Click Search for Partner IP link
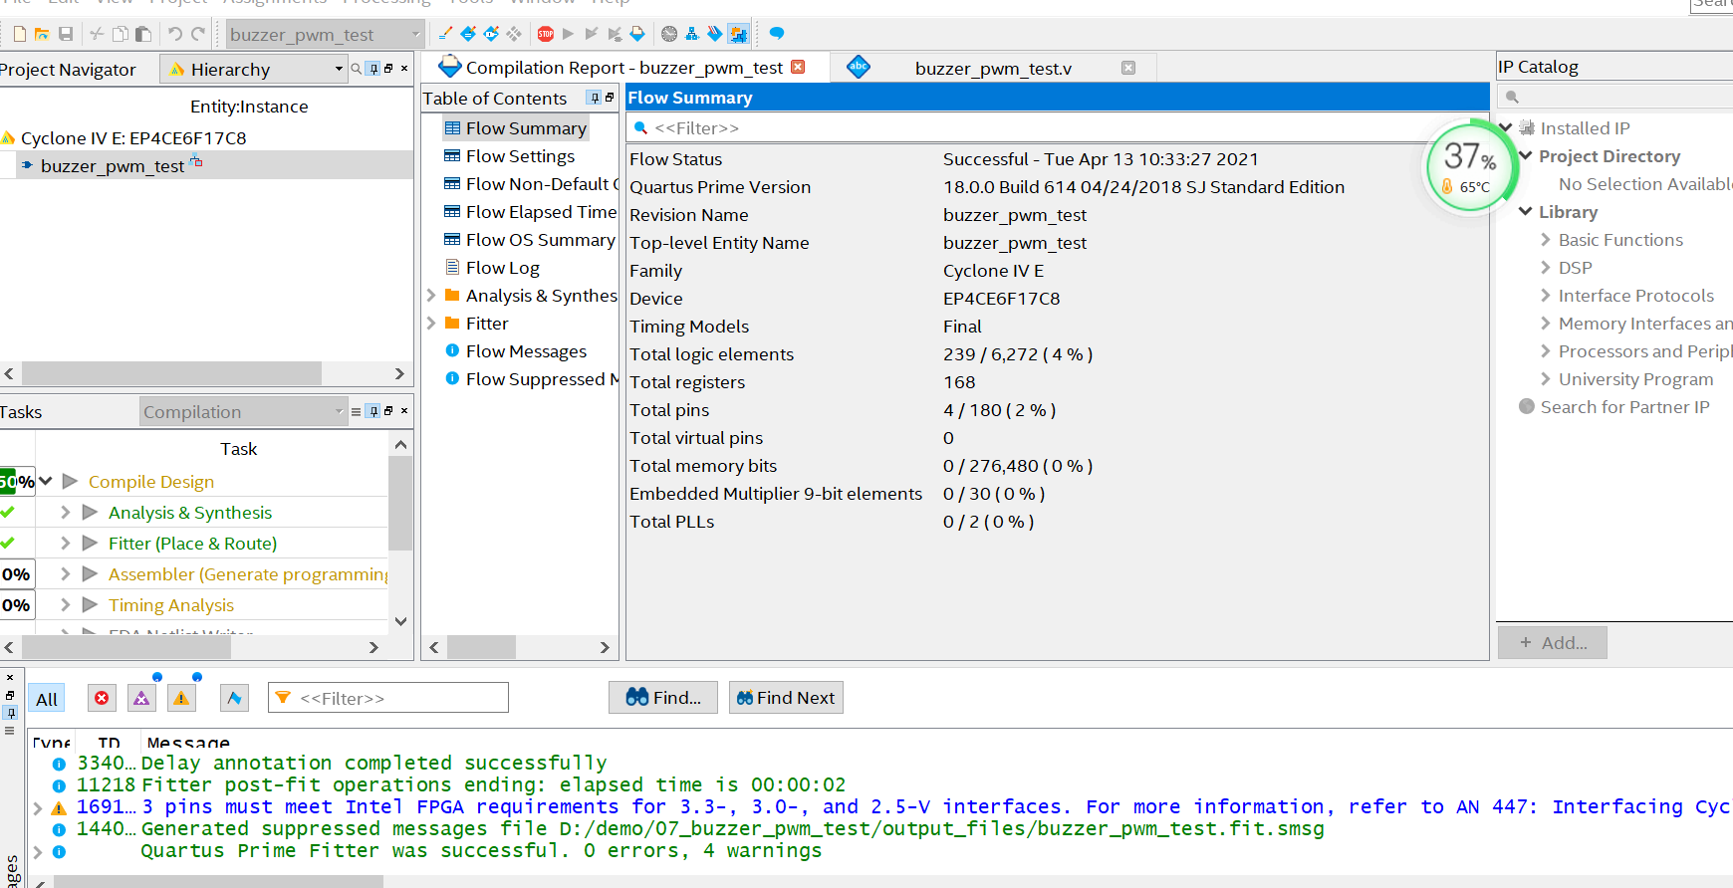Image resolution: width=1733 pixels, height=888 pixels. [x=1624, y=407]
